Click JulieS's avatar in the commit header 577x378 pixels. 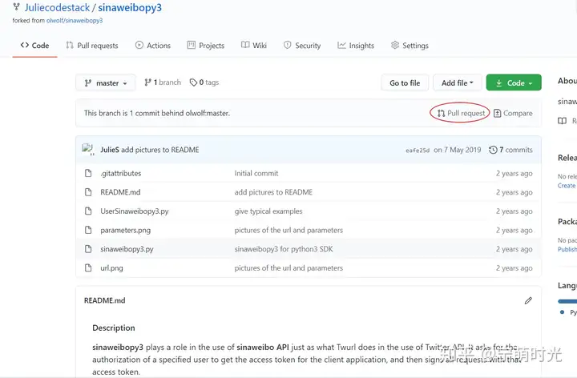coord(88,149)
